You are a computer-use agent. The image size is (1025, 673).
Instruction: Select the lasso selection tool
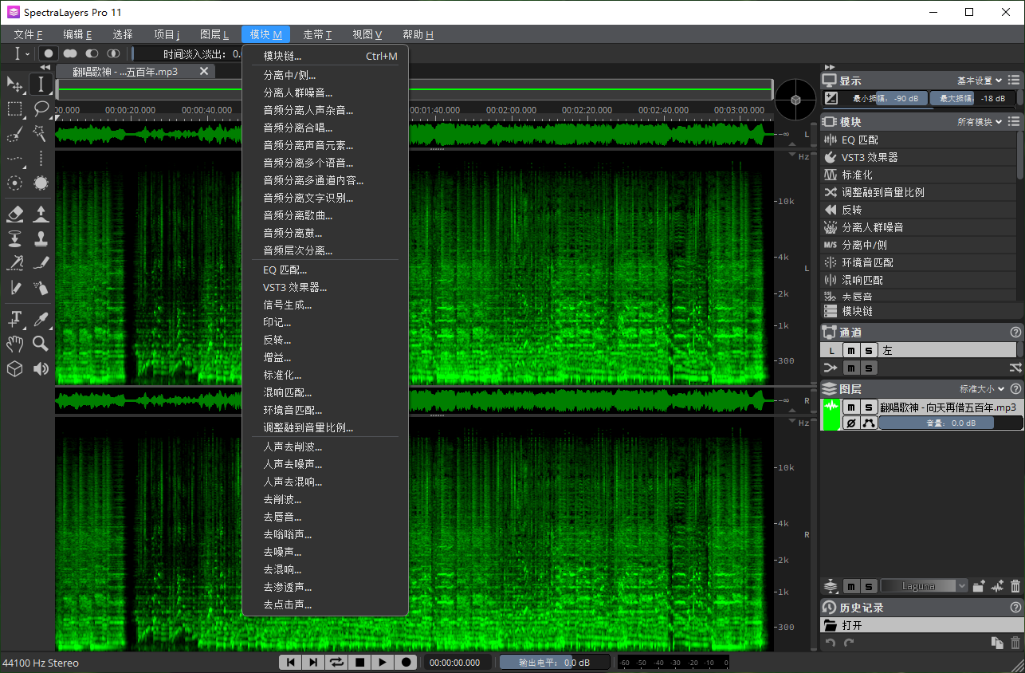tap(41, 108)
